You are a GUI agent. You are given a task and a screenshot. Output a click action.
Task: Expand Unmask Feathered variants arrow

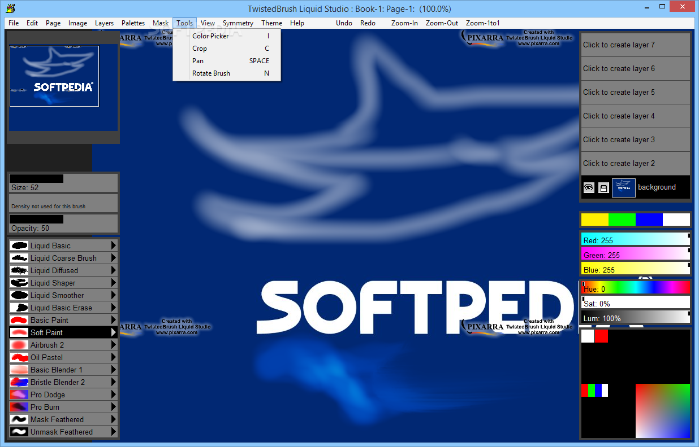[x=114, y=432]
